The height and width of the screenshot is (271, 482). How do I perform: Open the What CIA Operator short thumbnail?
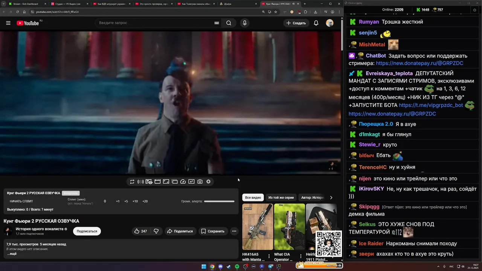coord(289,227)
